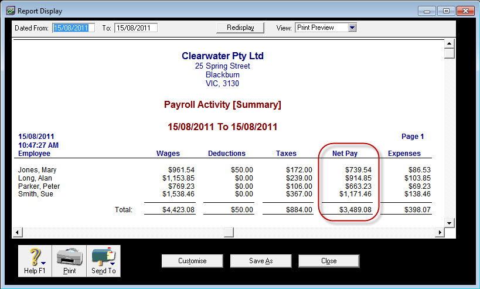Click Long, Alan net pay $914.85
This screenshot has height=289, width=480.
pos(358,178)
